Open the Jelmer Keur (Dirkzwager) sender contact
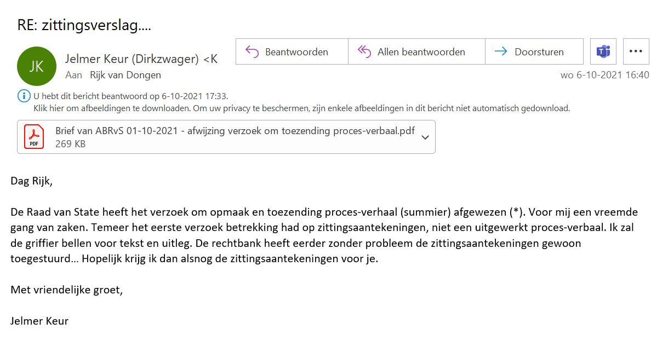Viewport: 651px width, 352px height. [141, 59]
